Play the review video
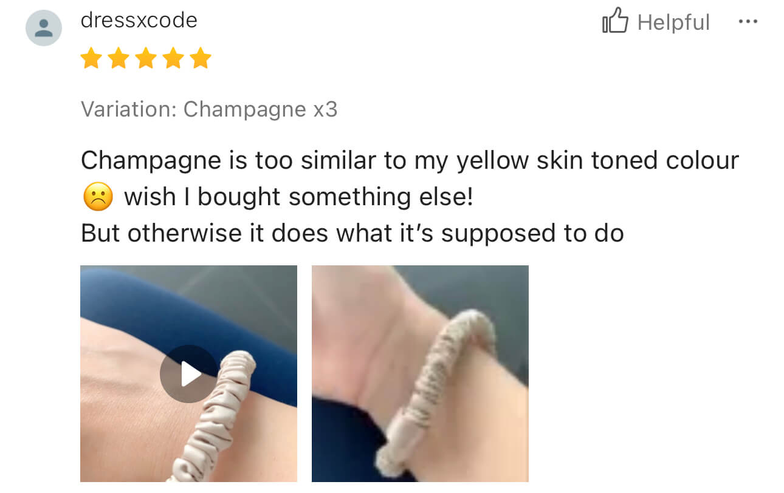 (x=188, y=374)
